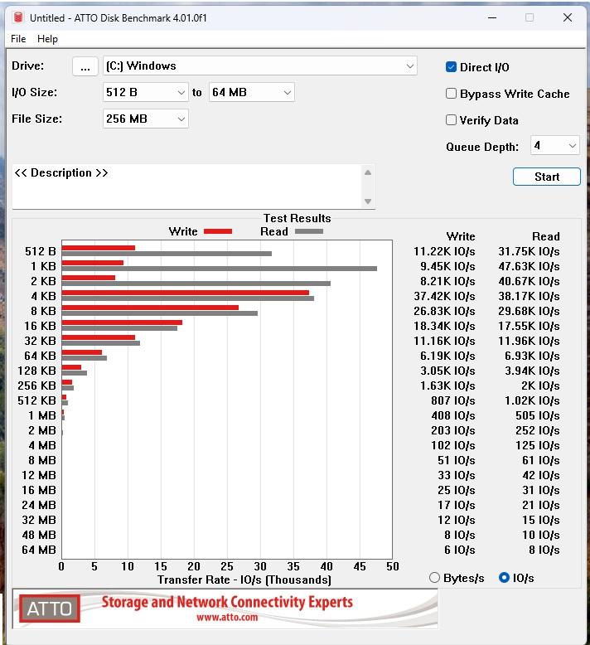The height and width of the screenshot is (645, 590).
Task: Click the 17.55K IO/s read value
Action: (530, 326)
